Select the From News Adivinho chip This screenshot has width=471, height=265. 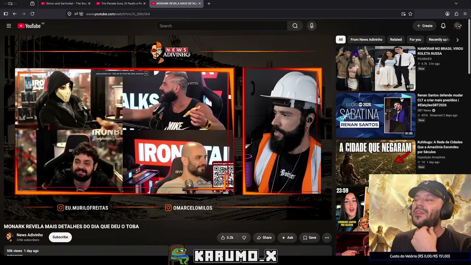tap(366, 40)
